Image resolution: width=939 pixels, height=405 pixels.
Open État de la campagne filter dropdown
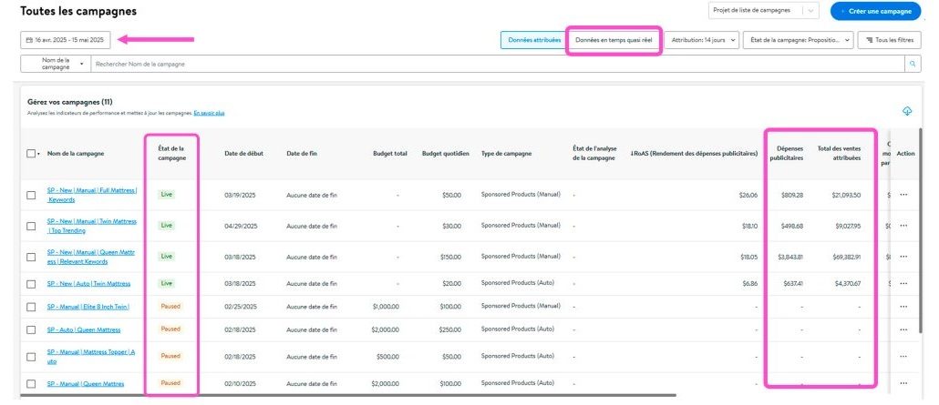(799, 40)
